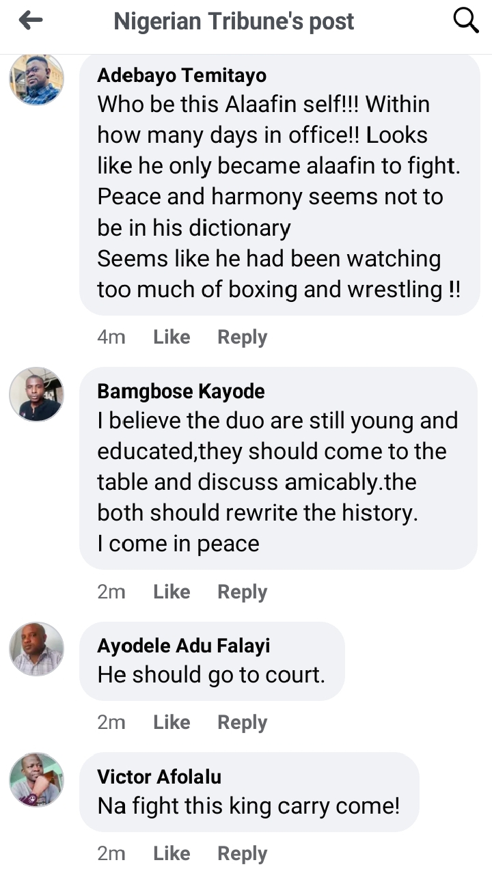Reply to Bamgbose Kayode's comment
This screenshot has height=869, width=492.
coord(242,592)
